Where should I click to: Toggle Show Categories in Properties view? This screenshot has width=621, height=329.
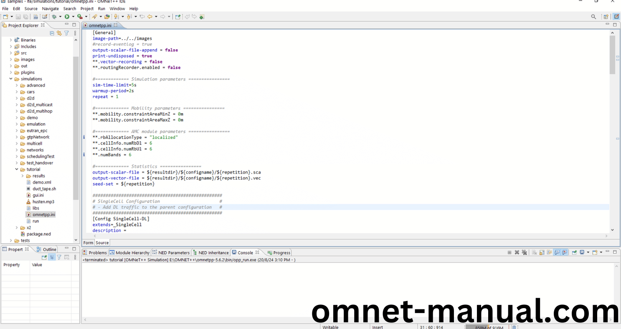52,257
